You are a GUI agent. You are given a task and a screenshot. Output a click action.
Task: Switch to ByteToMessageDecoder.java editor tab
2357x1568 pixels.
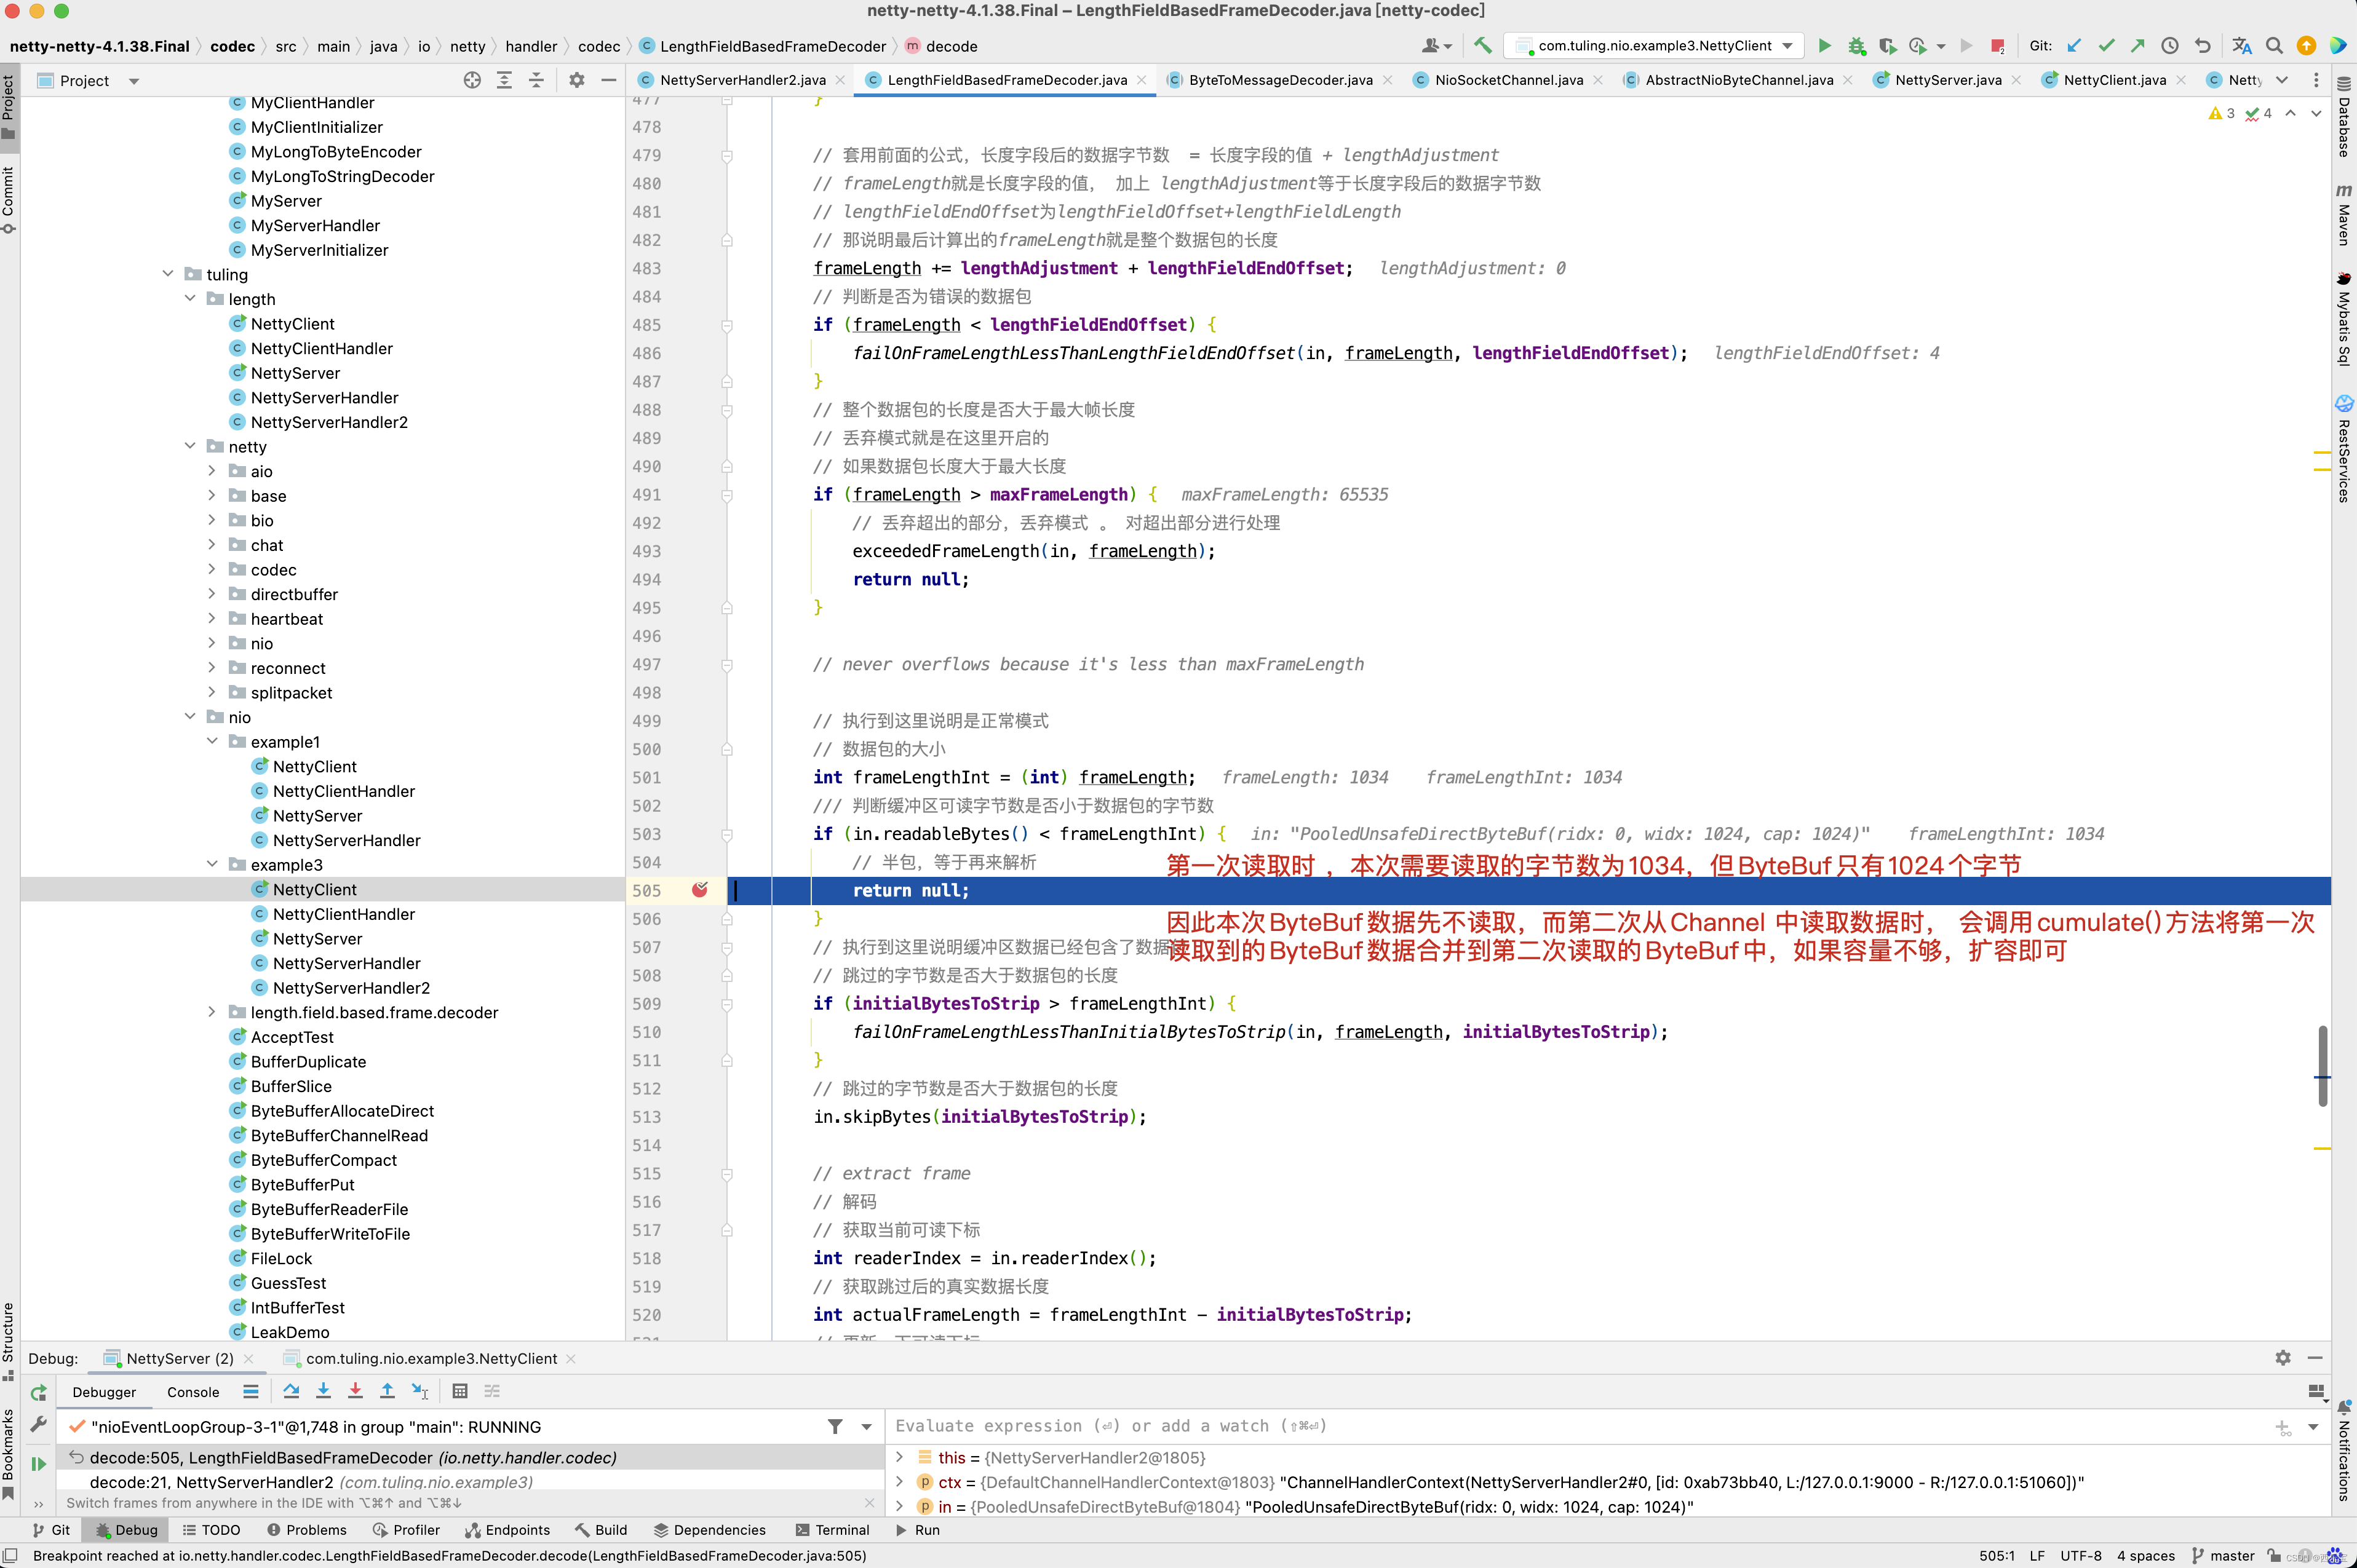(x=1279, y=80)
